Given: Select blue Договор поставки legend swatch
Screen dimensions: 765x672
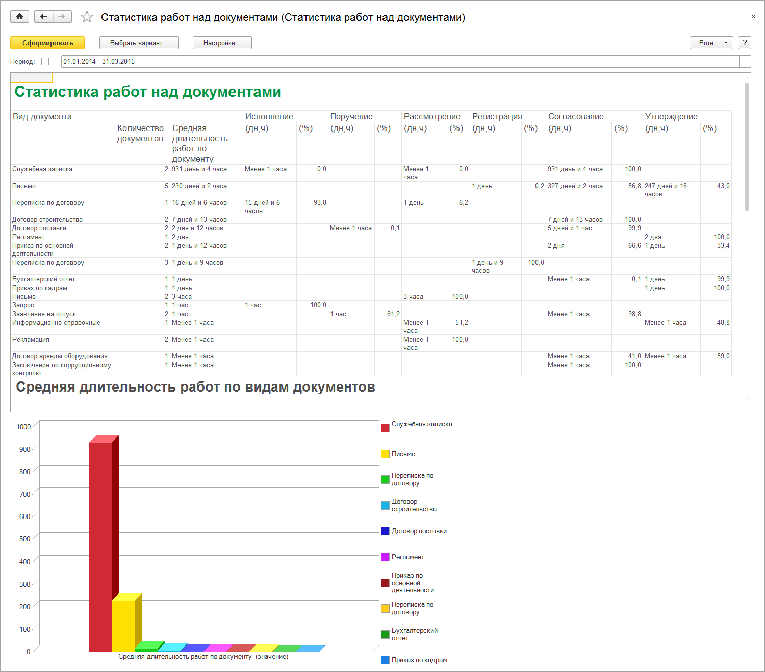Looking at the screenshot, I should 385,531.
